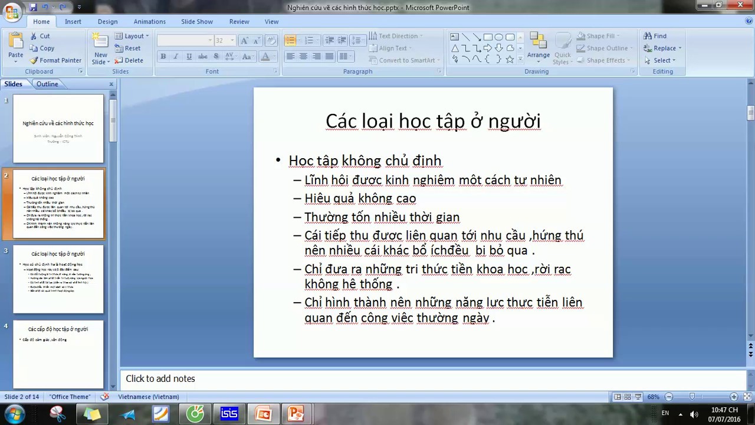Click the Shrink Font icon

pos(257,40)
